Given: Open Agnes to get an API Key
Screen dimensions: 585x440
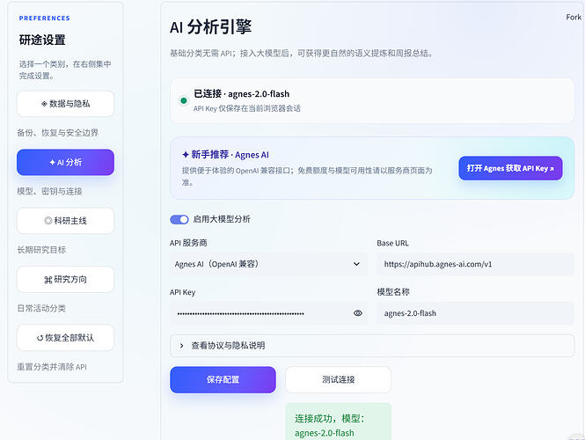Looking at the screenshot, I should tap(510, 168).
